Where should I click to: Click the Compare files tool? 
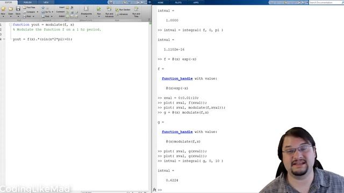coord(29,12)
